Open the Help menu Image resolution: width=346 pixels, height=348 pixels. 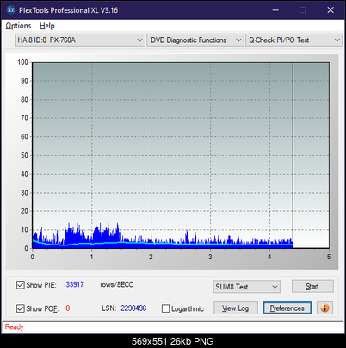(46, 26)
